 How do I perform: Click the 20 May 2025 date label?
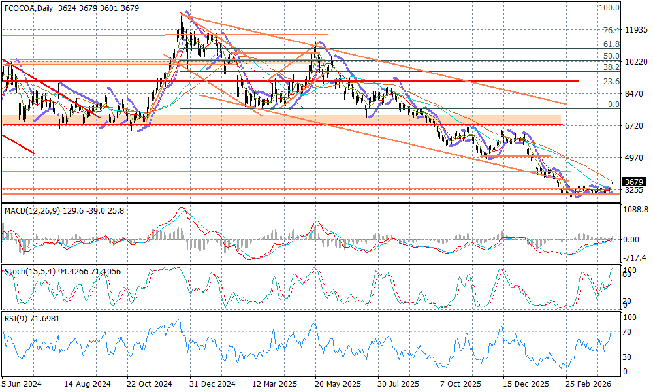point(338,385)
